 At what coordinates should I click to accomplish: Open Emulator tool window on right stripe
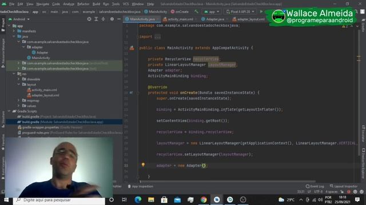point(363,134)
